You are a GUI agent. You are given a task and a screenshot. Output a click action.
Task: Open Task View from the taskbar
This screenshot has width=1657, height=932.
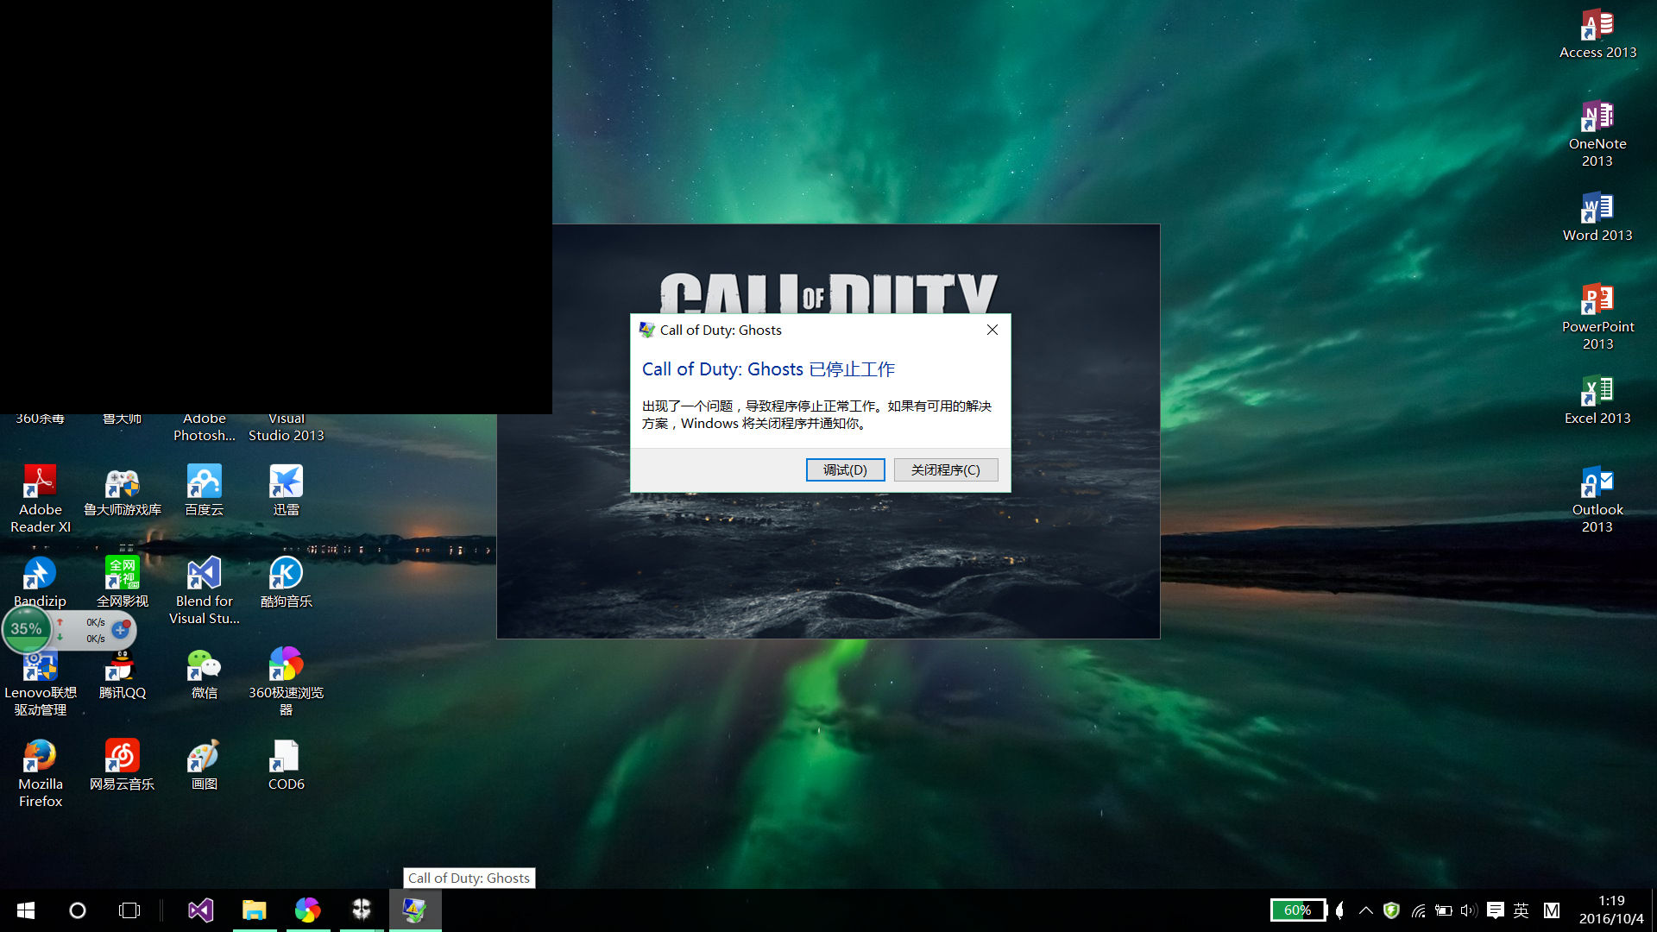[129, 910]
